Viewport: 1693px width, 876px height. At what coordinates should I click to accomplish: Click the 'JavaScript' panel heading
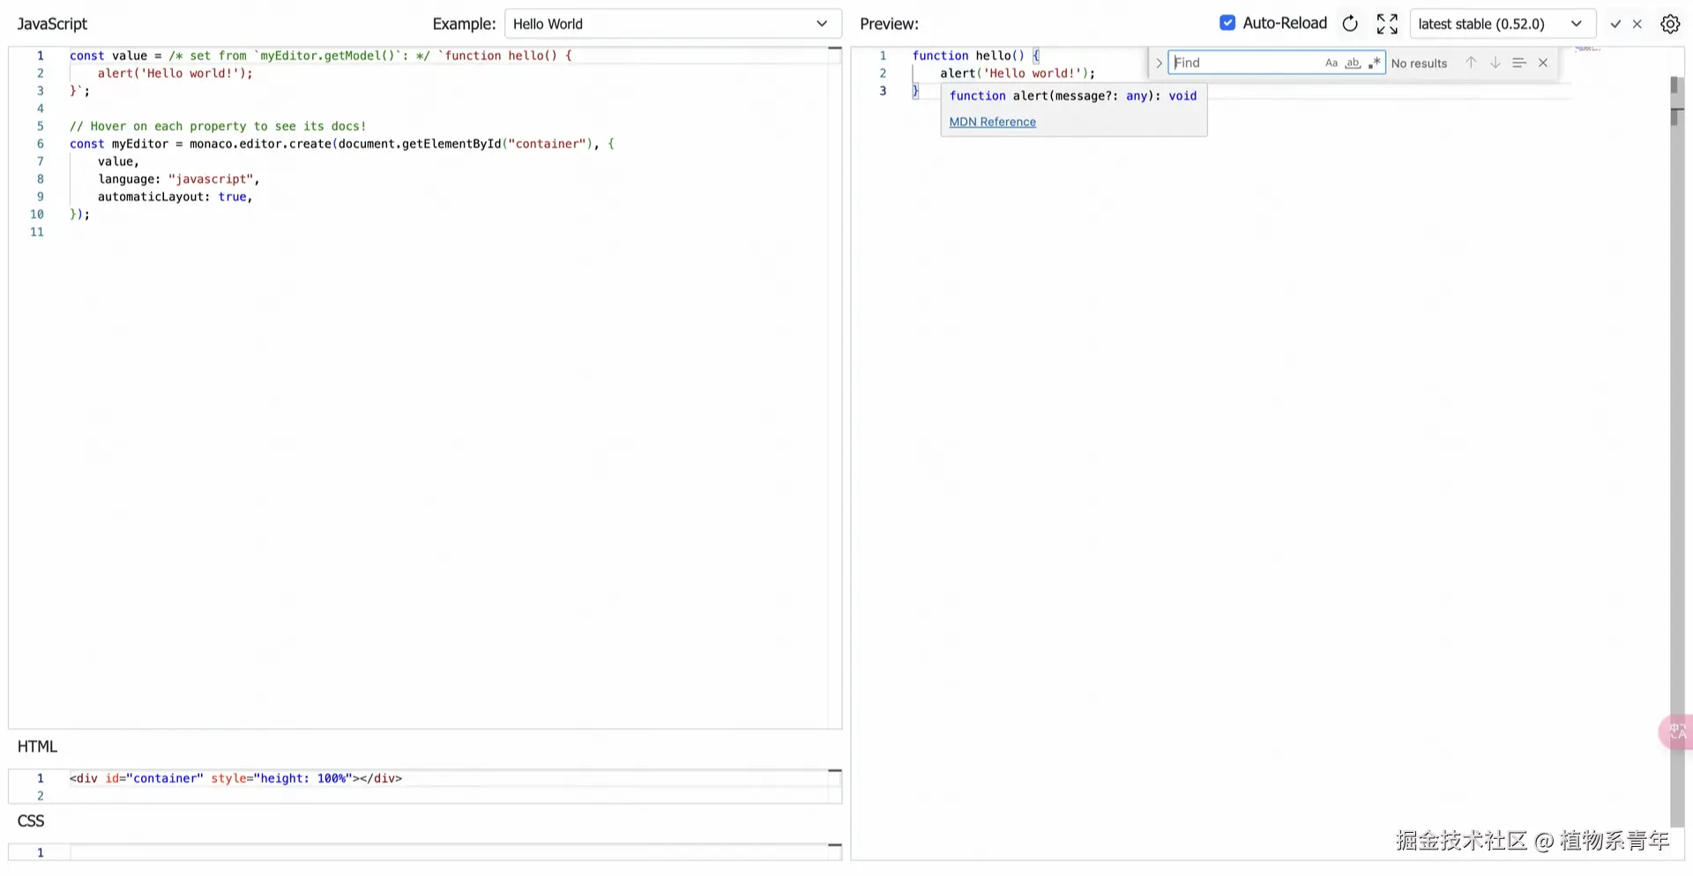pos(52,24)
